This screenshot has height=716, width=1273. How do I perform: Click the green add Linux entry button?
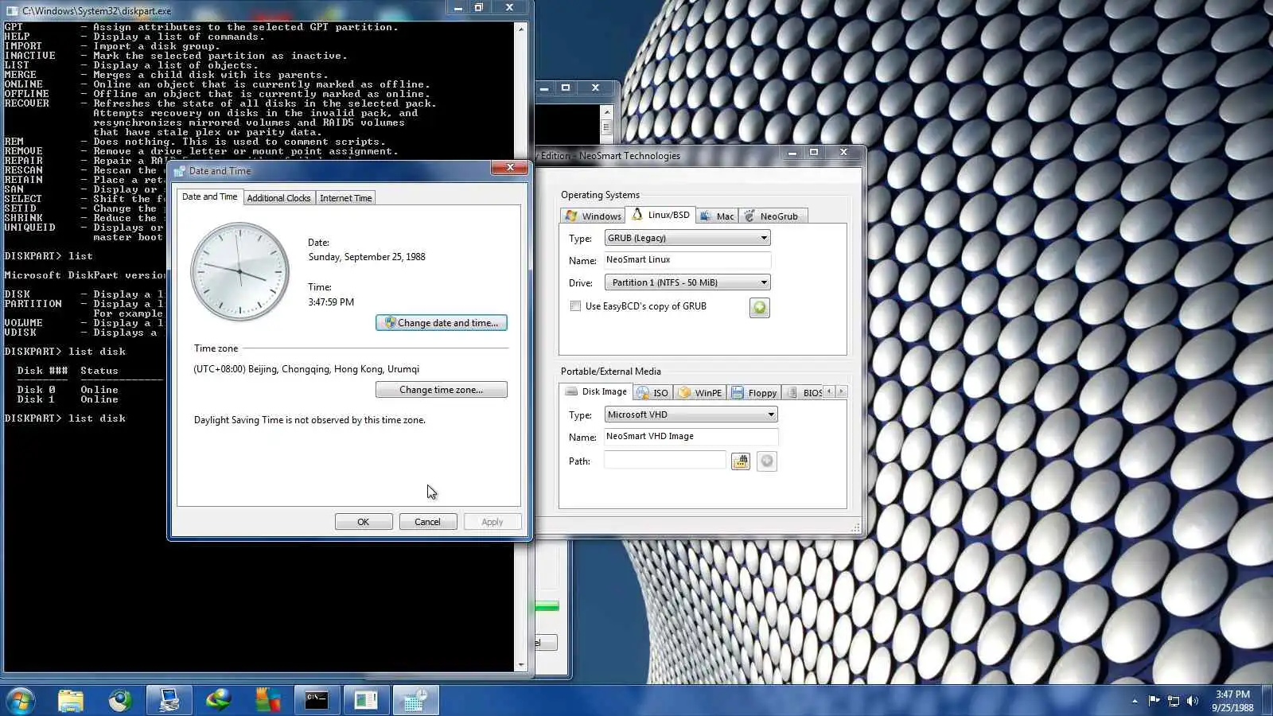(x=760, y=308)
